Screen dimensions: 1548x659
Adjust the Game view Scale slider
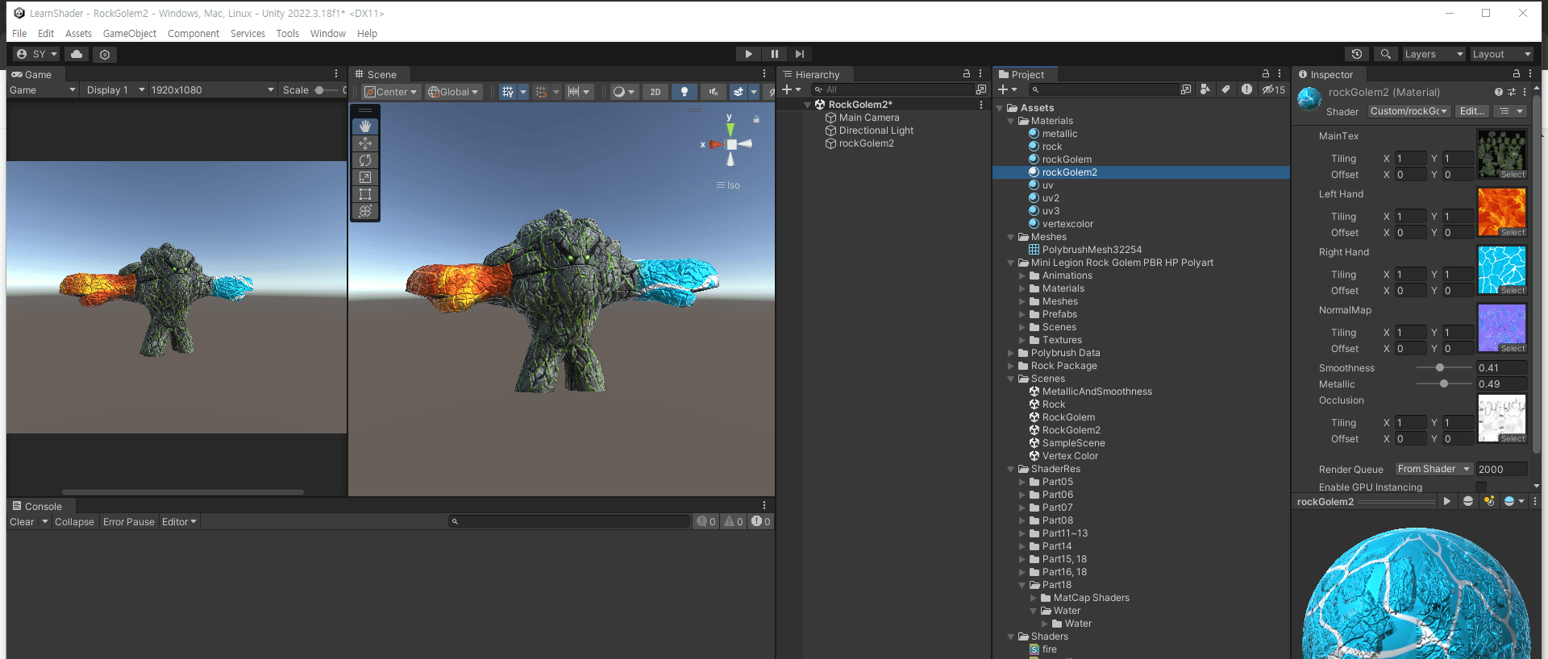(326, 90)
